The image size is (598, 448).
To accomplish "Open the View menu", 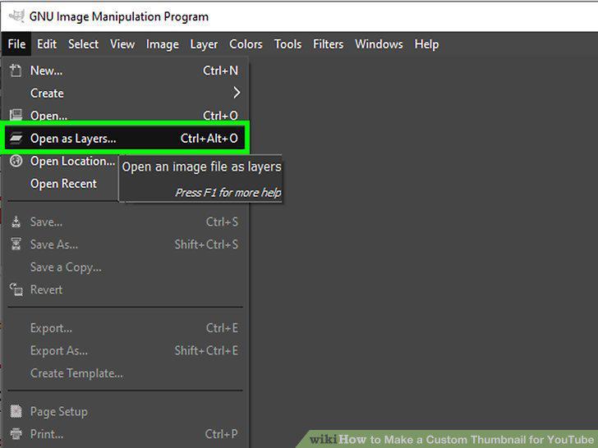I will point(122,43).
